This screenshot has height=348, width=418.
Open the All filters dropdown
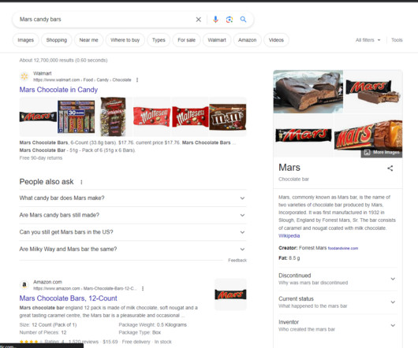click(x=368, y=40)
